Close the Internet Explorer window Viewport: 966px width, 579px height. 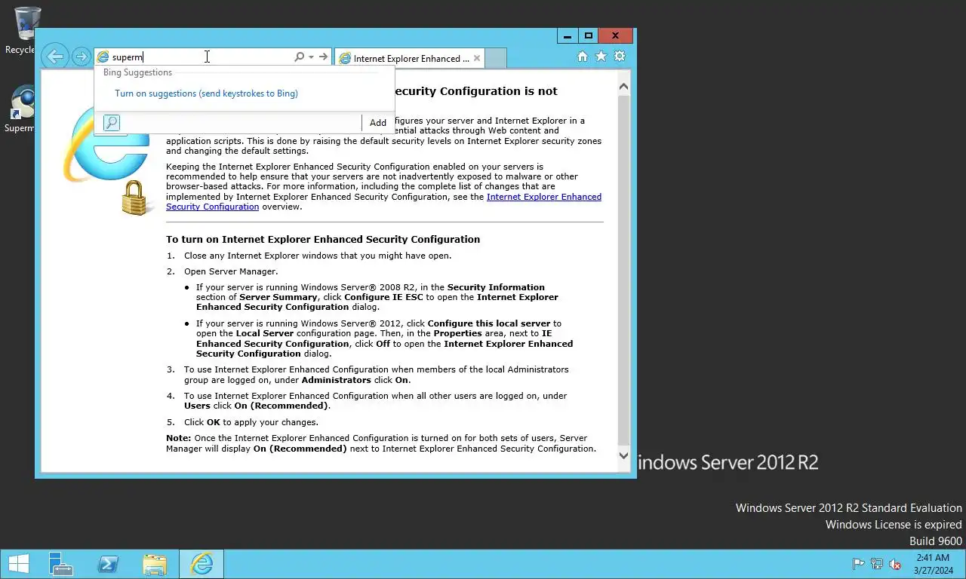pos(616,35)
